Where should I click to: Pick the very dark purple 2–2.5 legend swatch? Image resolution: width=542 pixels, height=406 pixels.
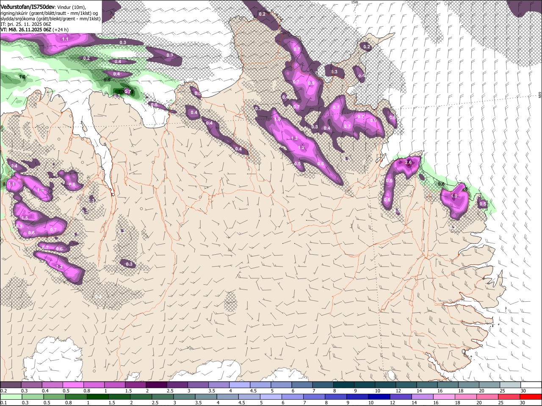[156, 384]
